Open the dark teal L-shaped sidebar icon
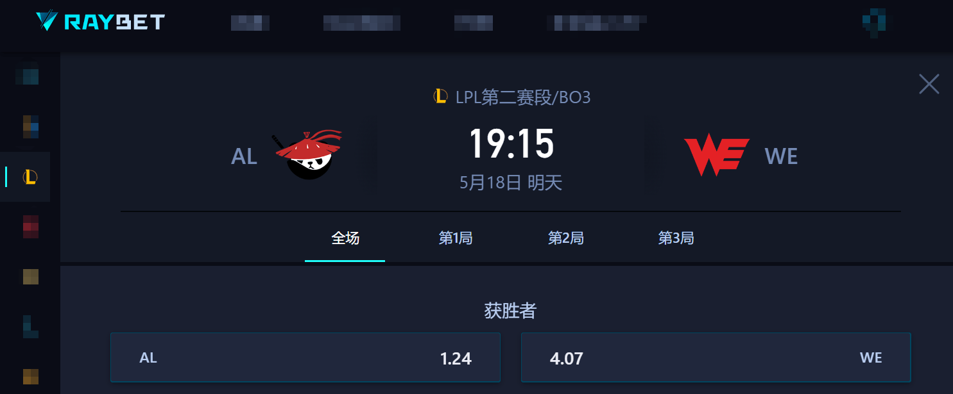Viewport: 953px width, 394px height. [x=31, y=326]
